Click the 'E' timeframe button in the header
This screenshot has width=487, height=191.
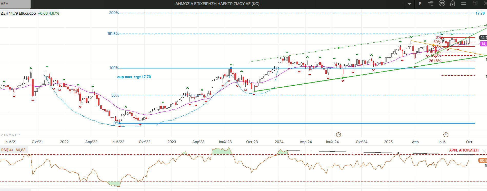pyautogui.click(x=420, y=4)
